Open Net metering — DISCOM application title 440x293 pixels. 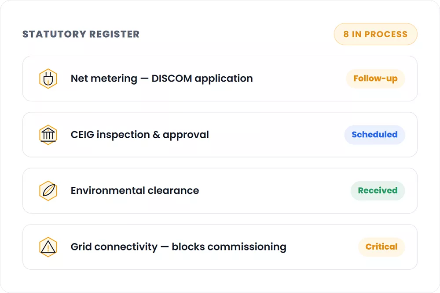tap(161, 79)
